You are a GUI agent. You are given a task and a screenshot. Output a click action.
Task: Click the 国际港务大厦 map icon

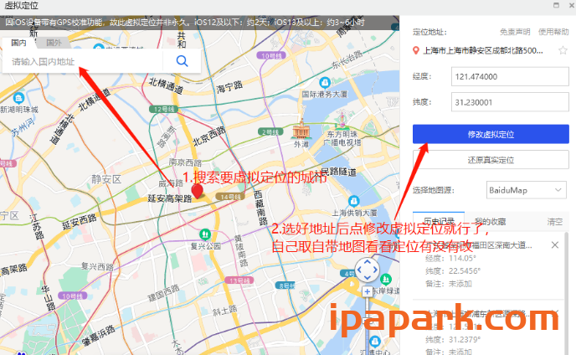[x=324, y=82]
